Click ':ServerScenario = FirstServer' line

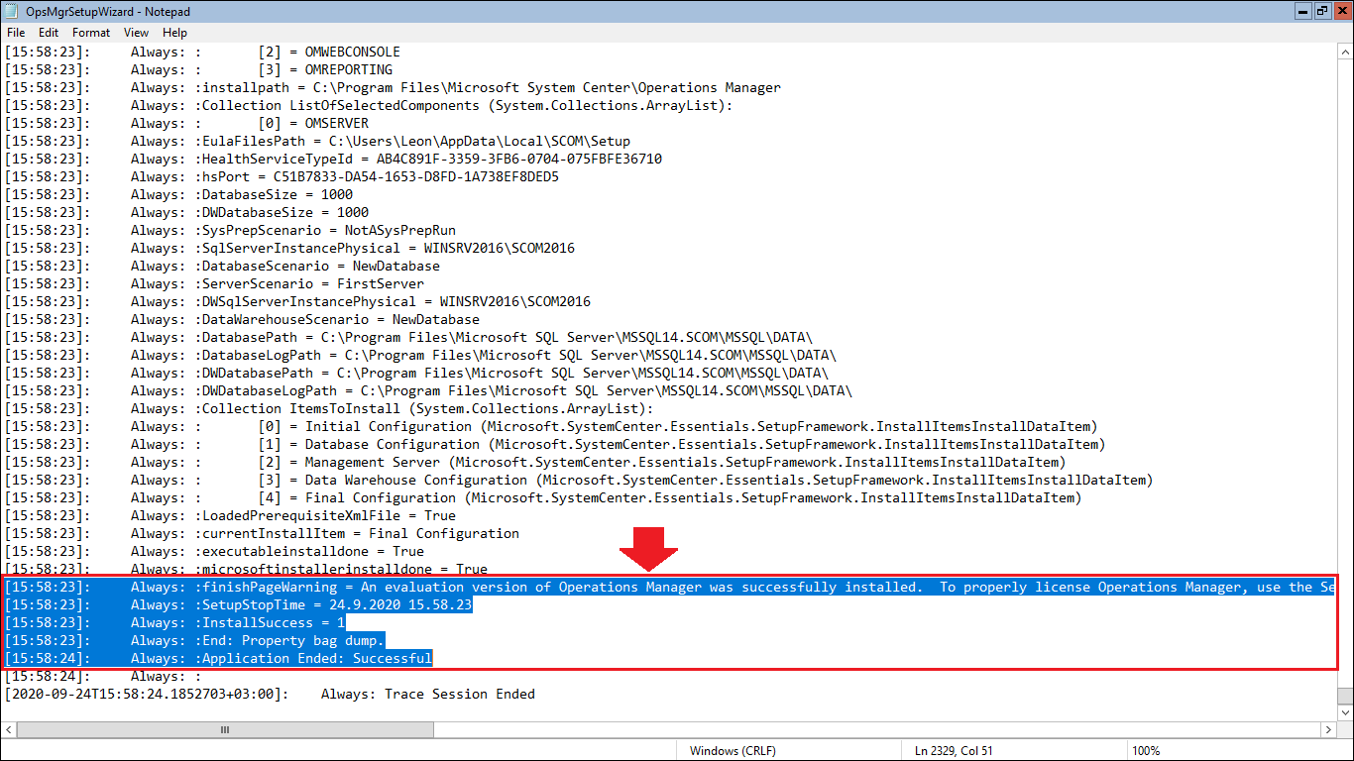coord(214,283)
